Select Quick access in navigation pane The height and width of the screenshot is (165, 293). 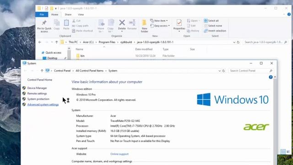pos(53,53)
